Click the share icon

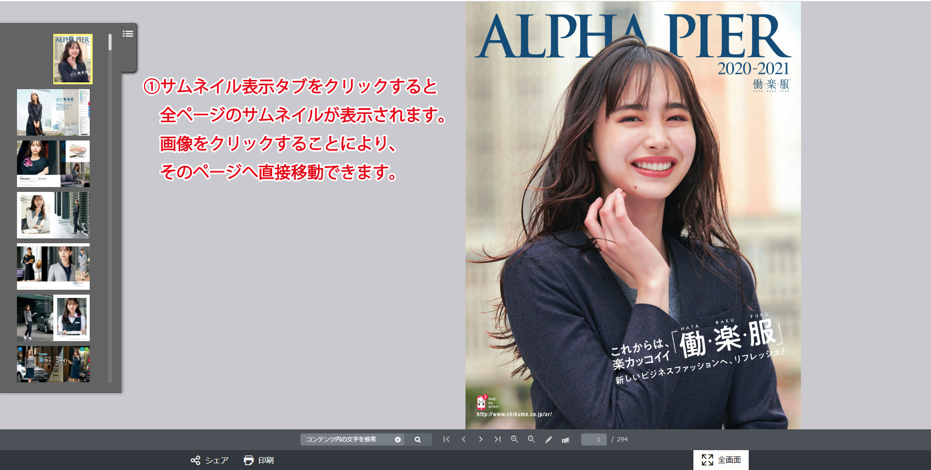(195, 460)
